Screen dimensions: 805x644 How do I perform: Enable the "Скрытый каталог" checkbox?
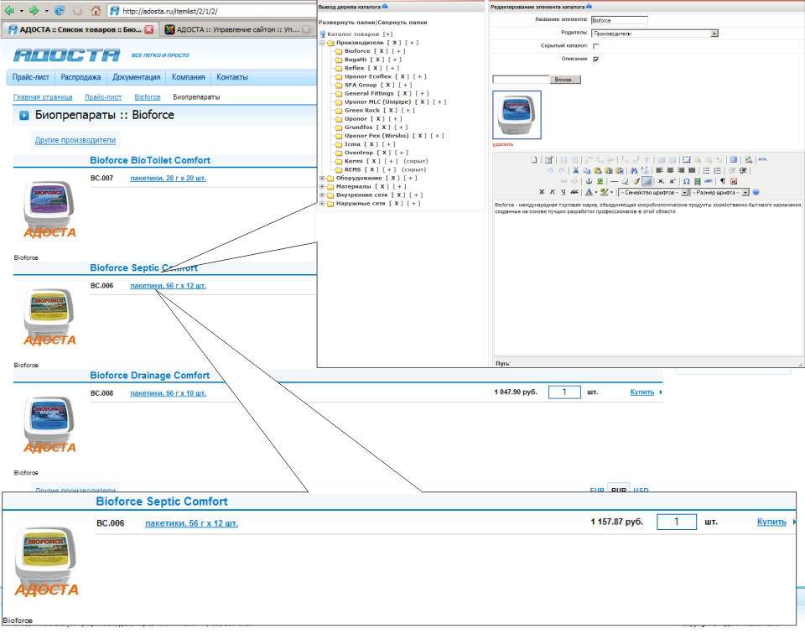596,46
